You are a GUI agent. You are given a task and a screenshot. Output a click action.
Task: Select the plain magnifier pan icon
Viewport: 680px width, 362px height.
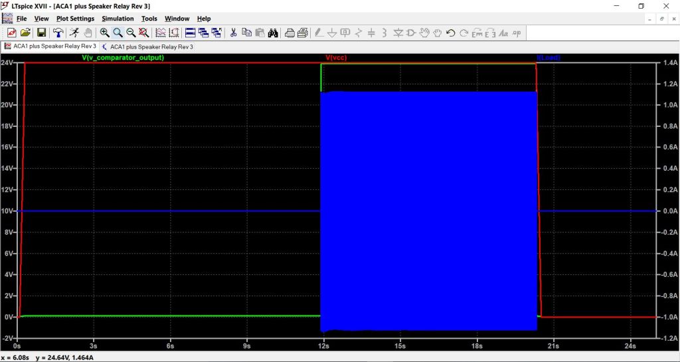coord(118,33)
